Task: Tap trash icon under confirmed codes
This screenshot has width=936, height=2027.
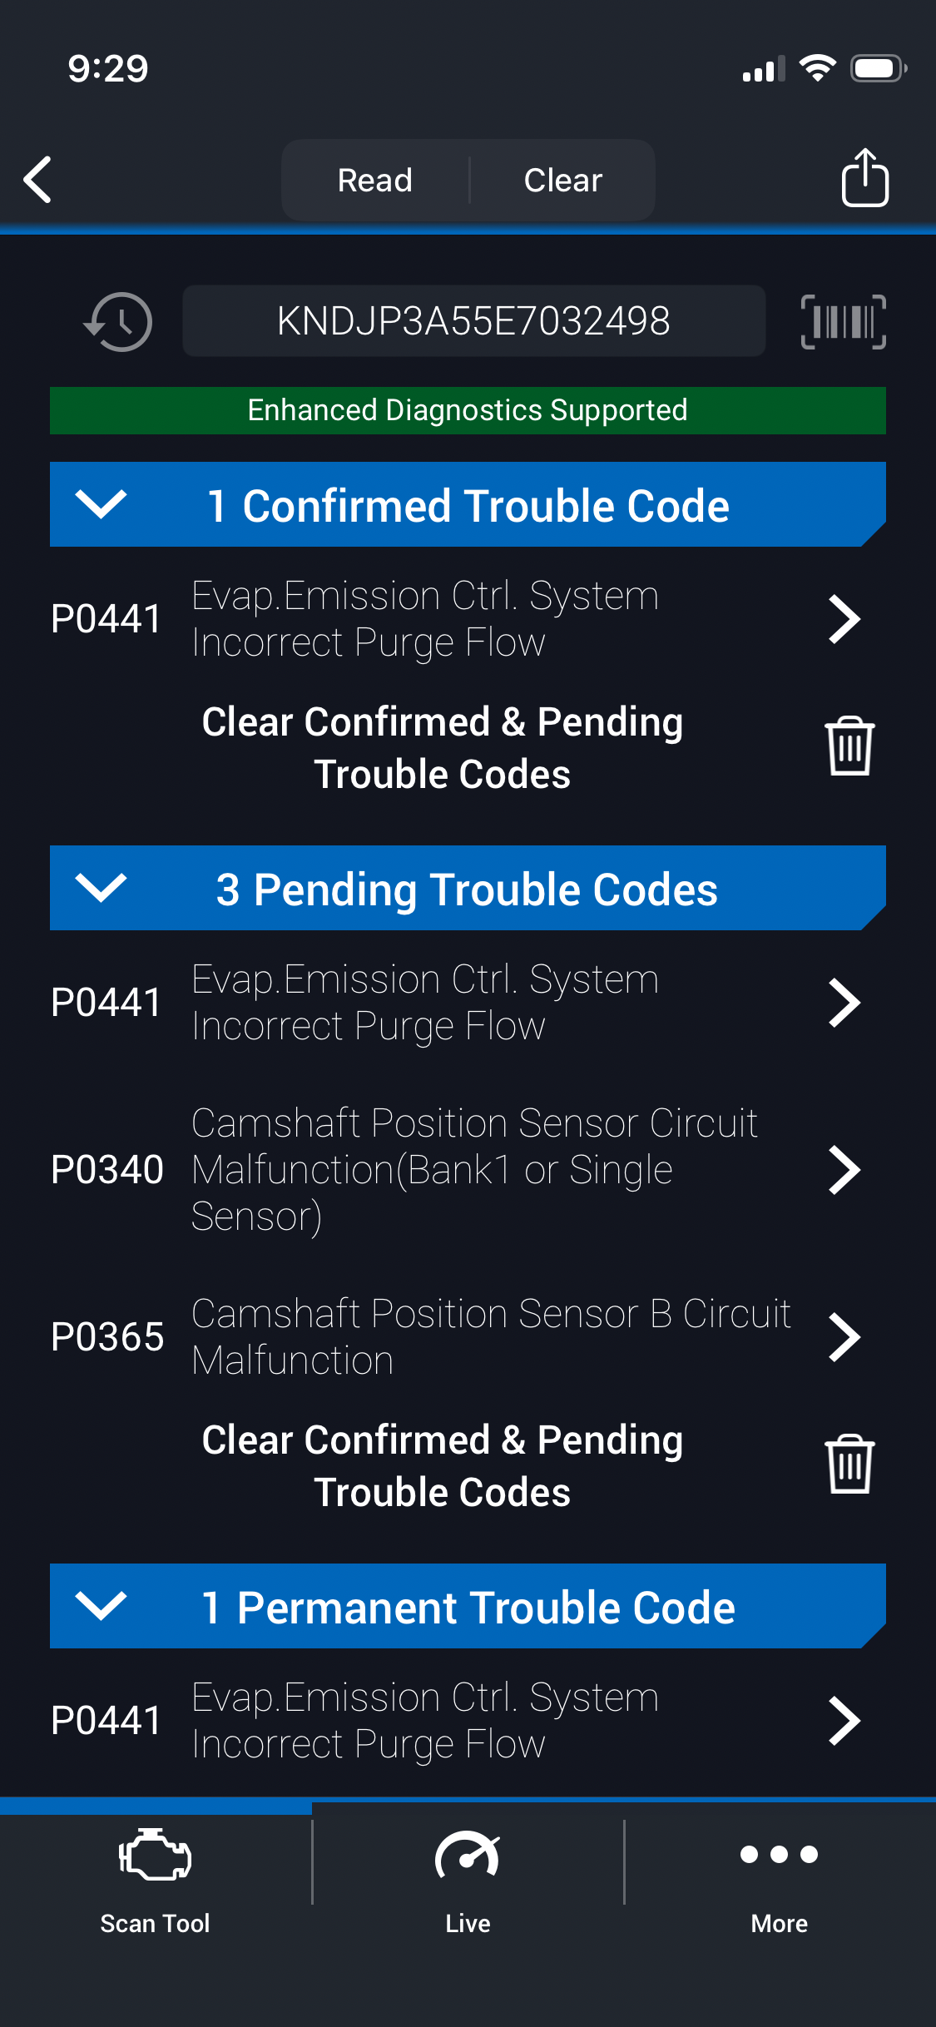Action: click(849, 746)
